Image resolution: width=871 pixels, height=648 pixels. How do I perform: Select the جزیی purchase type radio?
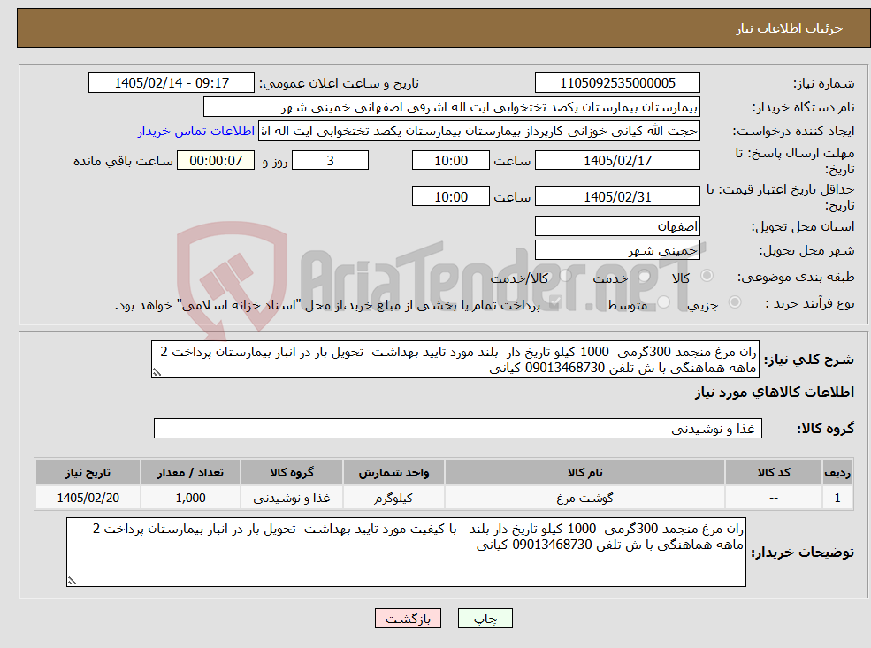pyautogui.click(x=734, y=302)
